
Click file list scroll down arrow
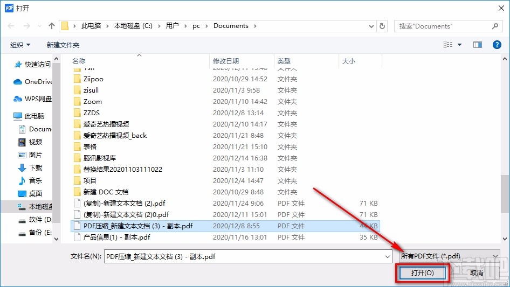(x=505, y=239)
